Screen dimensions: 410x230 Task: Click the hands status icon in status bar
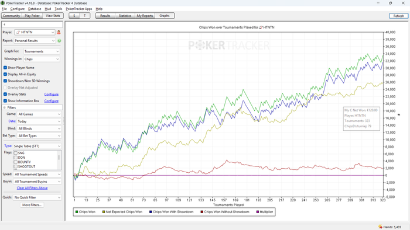(x=380, y=227)
